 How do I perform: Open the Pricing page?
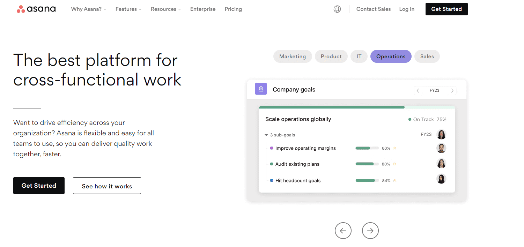tap(233, 9)
